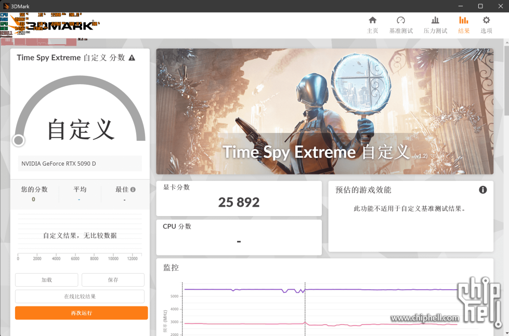Click the 自定义结果，无比较数据 message
Image resolution: width=509 pixels, height=336 pixels.
(80, 235)
